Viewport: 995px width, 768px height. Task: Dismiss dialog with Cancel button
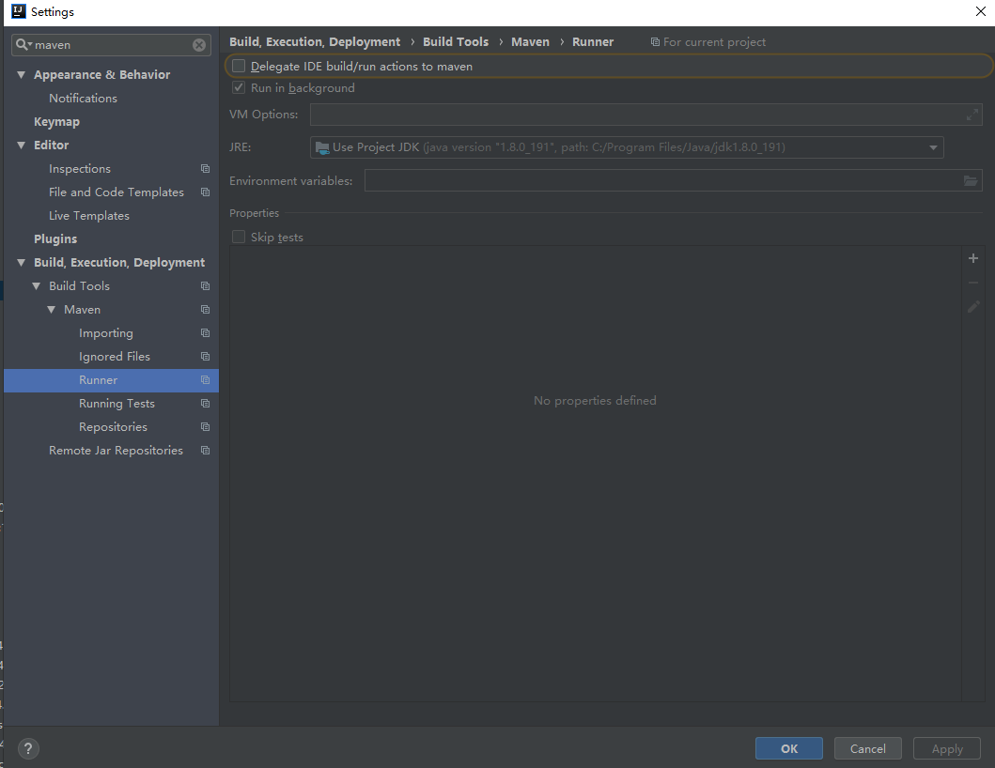867,748
